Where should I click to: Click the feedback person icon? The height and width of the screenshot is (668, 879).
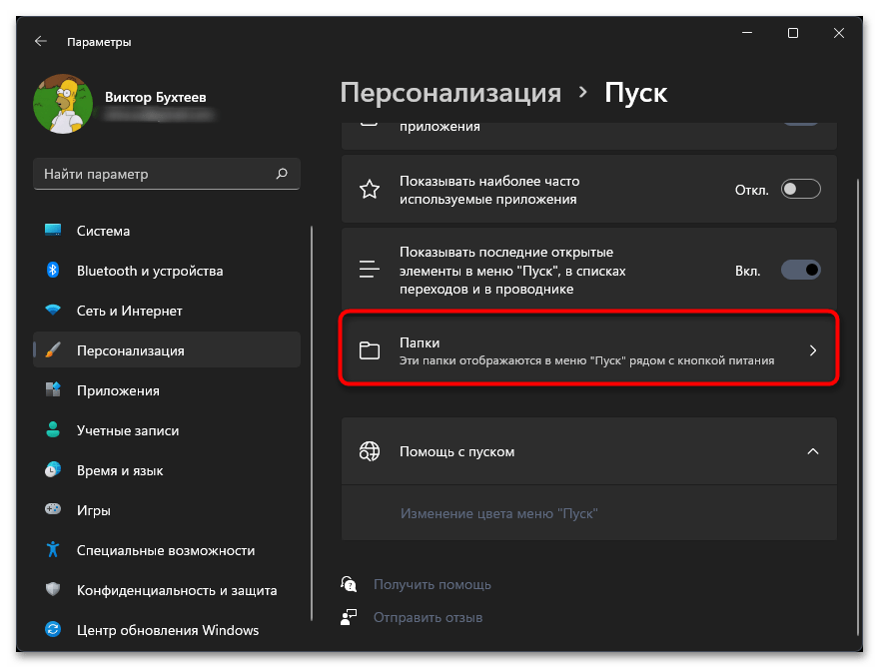tap(349, 617)
